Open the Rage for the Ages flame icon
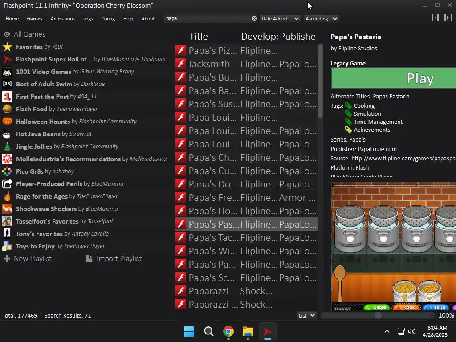 (x=7, y=196)
